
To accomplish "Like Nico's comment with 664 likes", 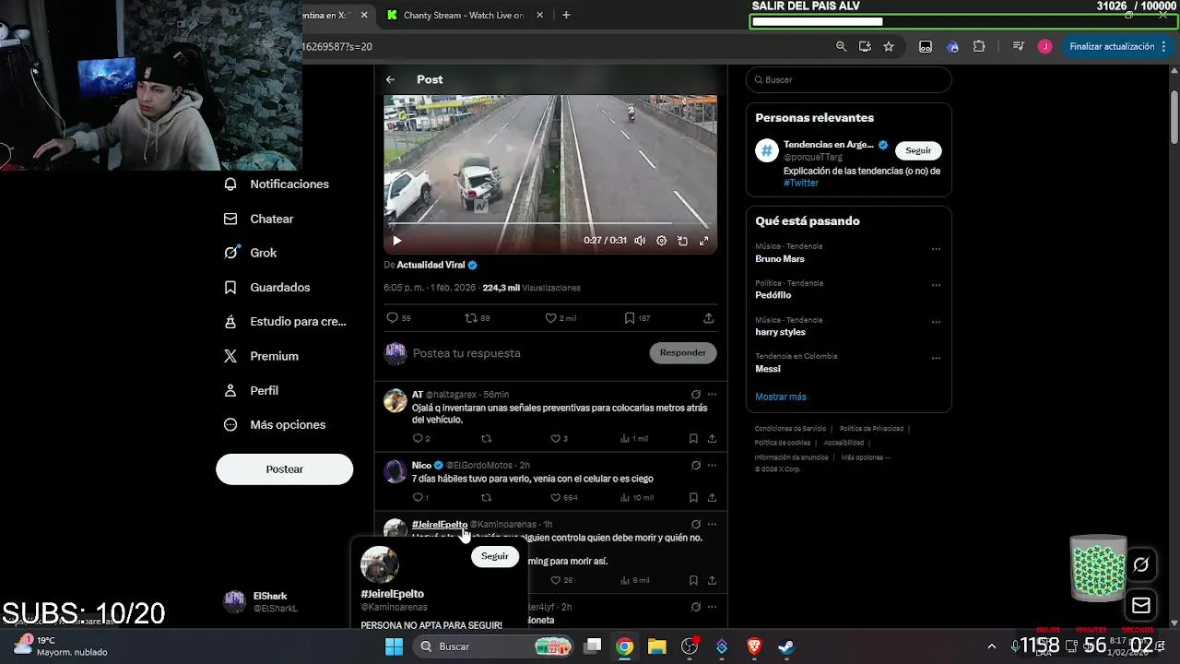I will click(x=563, y=498).
